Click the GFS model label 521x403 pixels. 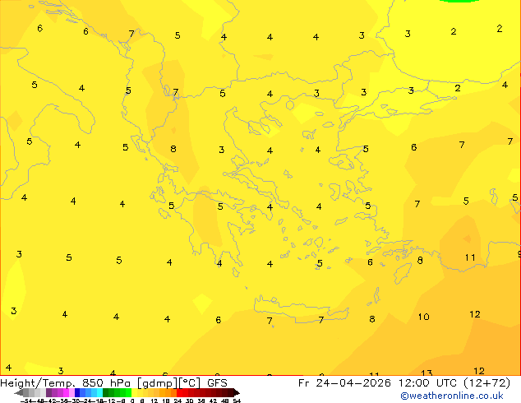point(217,383)
